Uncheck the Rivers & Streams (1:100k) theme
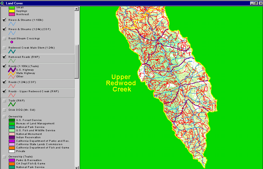The width and height of the screenshot is (263, 169). point(4,20)
